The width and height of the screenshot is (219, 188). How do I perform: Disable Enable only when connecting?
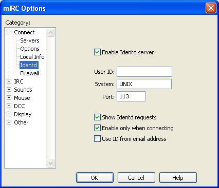click(x=97, y=128)
